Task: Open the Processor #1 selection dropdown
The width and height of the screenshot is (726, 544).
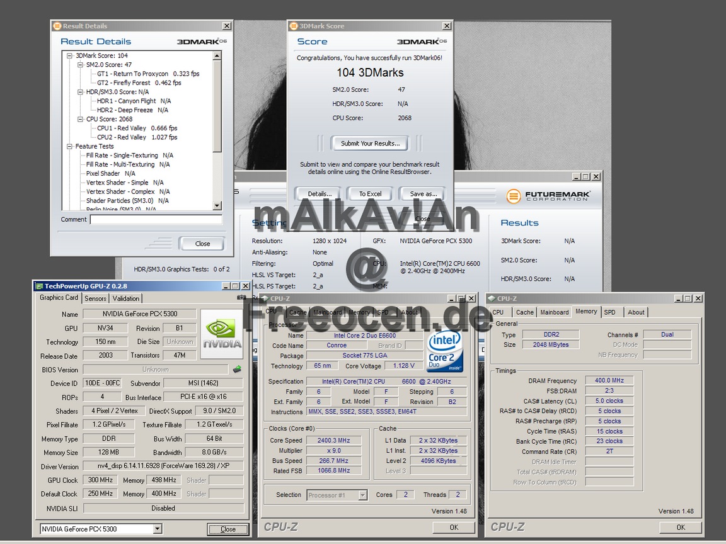Action: pos(363,495)
